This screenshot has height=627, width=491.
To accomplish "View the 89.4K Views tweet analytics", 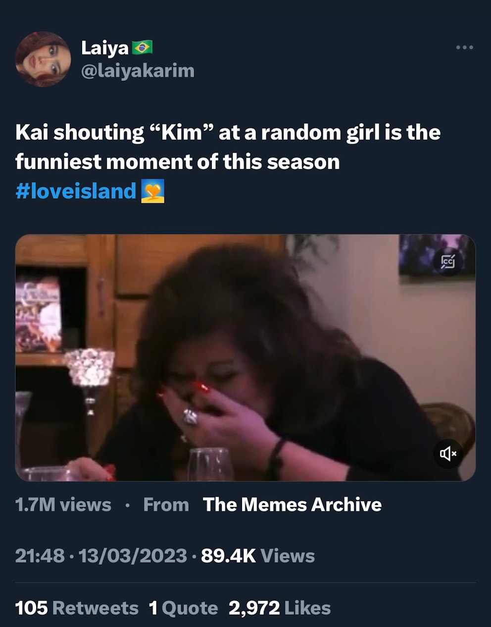I will tap(258, 556).
